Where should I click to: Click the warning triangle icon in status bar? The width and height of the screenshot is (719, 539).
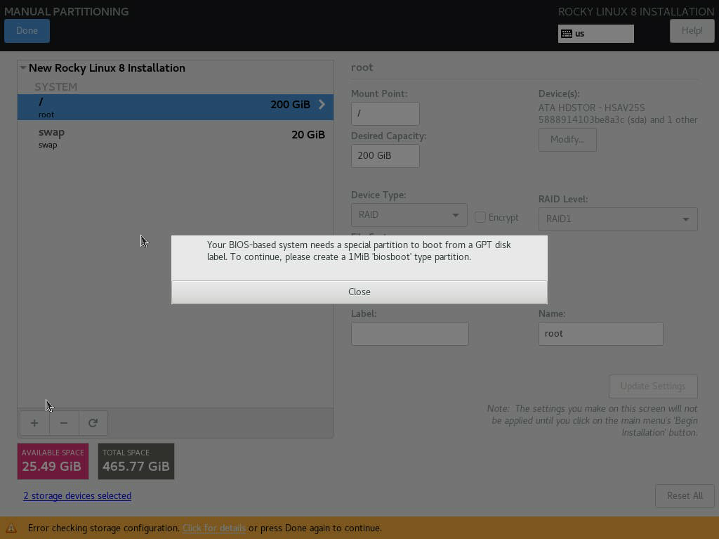pyautogui.click(x=11, y=528)
